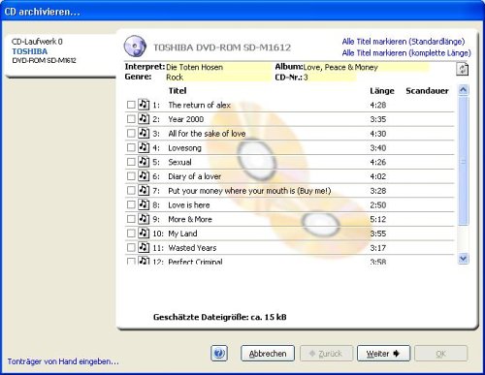Click the music note icon for Year 2000
The image size is (485, 375).
(x=144, y=118)
